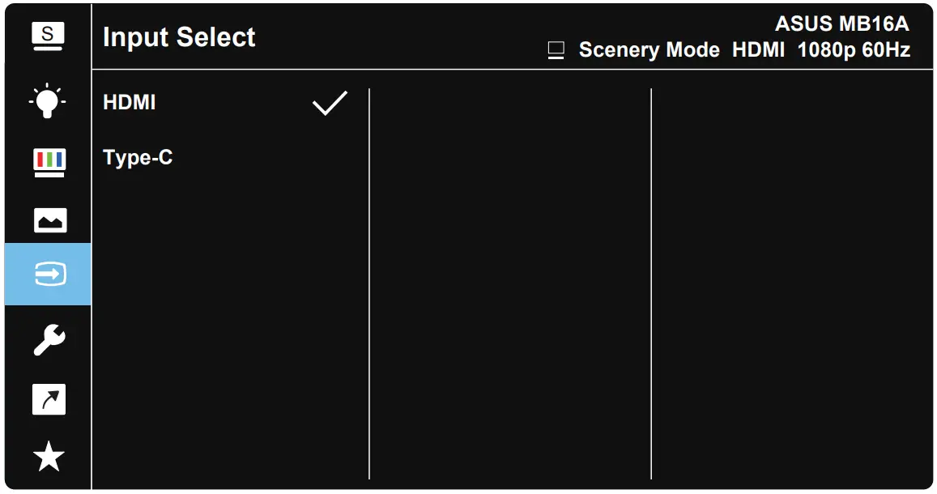Click the HDMI indicator in the status line
This screenshot has height=494, width=937.
click(758, 50)
